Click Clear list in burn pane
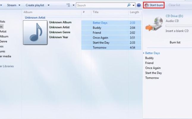This screenshot has width=192, height=119. pyautogui.click(x=174, y=5)
